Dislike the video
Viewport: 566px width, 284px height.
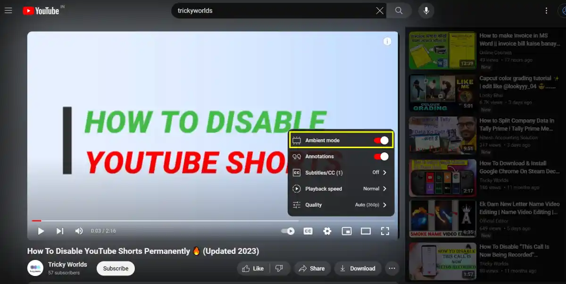click(x=280, y=268)
